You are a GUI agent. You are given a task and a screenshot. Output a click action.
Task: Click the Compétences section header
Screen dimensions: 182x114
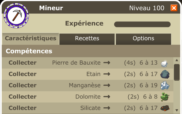(29, 51)
